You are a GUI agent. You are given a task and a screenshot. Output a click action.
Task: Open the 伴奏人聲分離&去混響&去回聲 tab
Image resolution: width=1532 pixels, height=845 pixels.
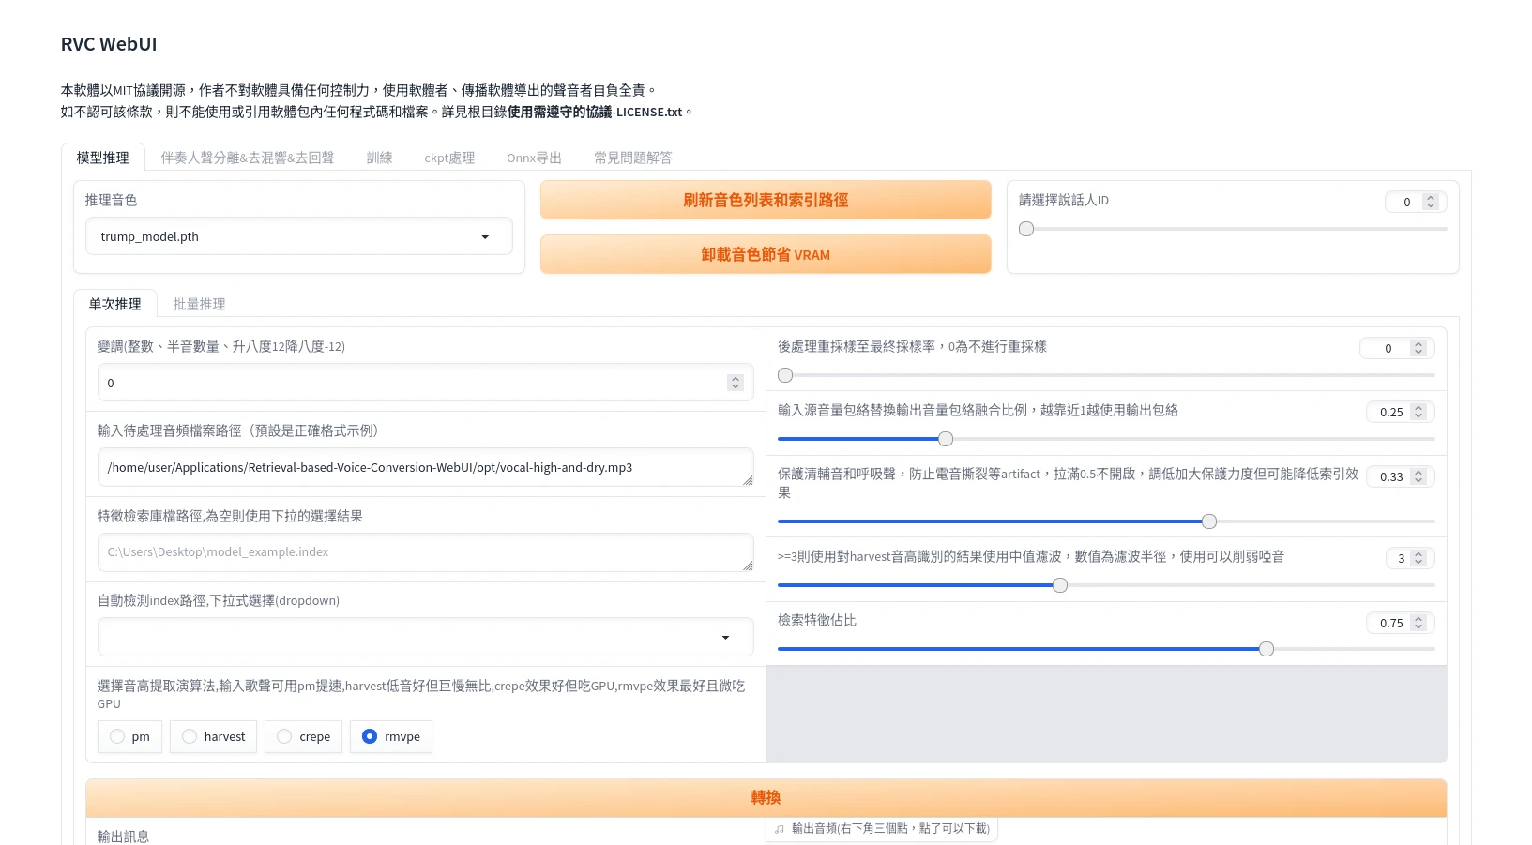click(x=247, y=158)
